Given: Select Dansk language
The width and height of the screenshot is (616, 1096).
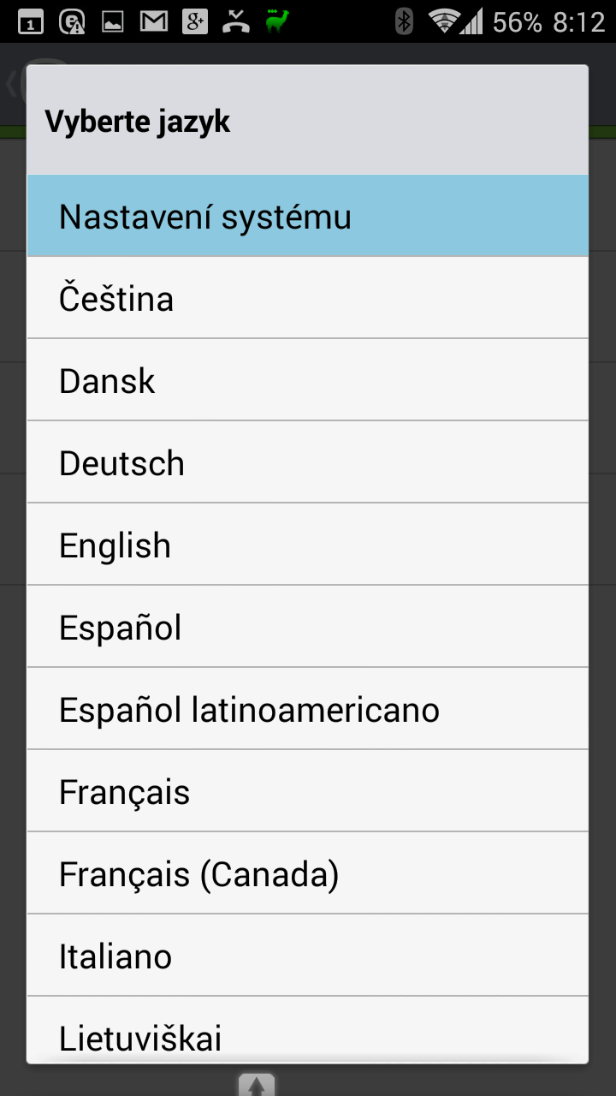Looking at the screenshot, I should tap(308, 380).
